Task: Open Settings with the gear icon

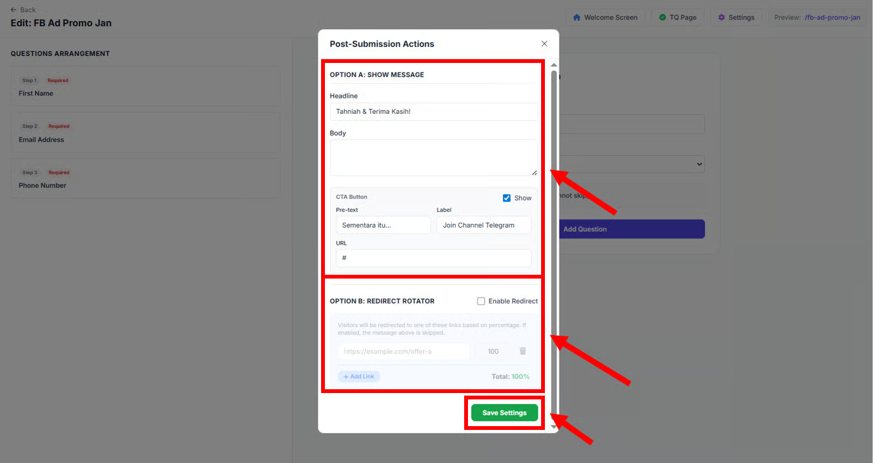Action: (x=736, y=17)
